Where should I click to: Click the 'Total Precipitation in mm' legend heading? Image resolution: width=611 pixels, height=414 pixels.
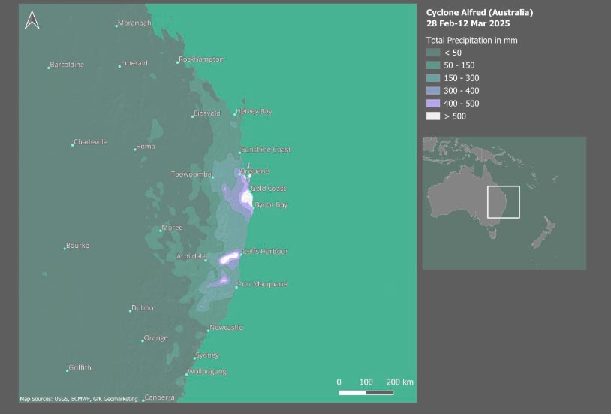(472, 40)
